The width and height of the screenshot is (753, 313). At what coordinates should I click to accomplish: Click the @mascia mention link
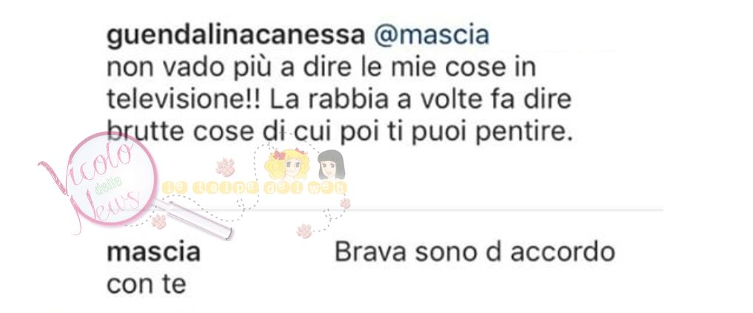pyautogui.click(x=431, y=36)
